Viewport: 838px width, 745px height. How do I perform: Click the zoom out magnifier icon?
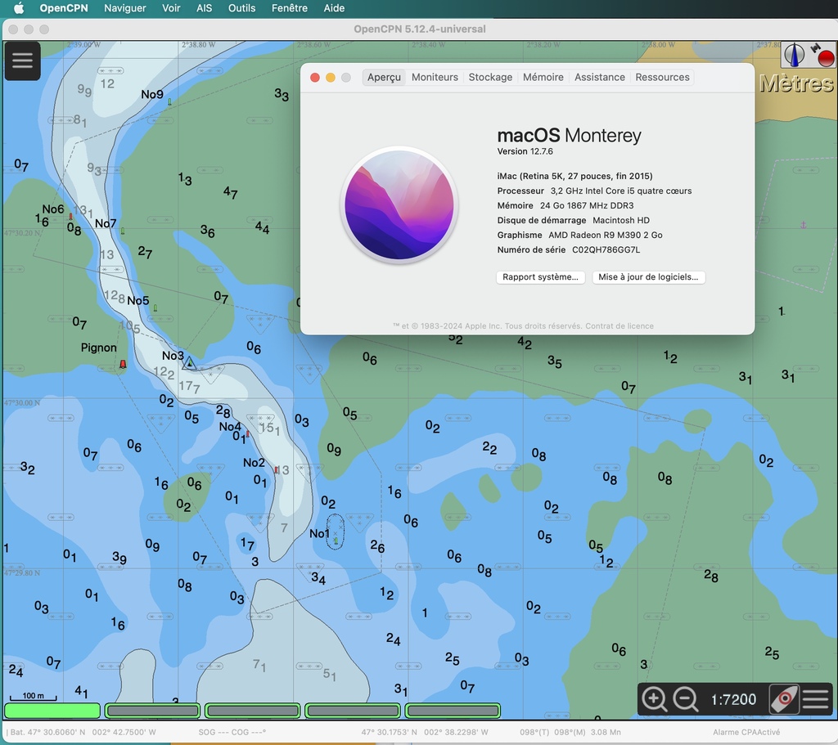point(685,699)
